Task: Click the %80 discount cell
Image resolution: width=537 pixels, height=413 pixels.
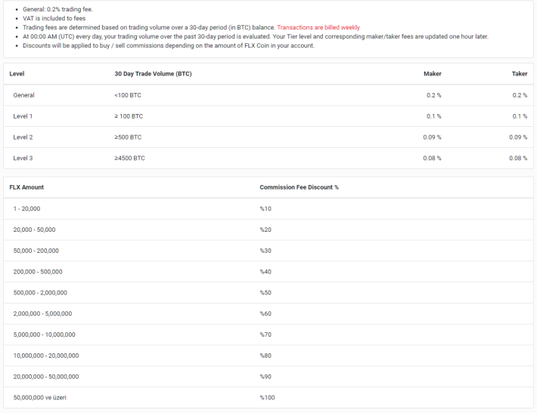Action: pyautogui.click(x=265, y=356)
